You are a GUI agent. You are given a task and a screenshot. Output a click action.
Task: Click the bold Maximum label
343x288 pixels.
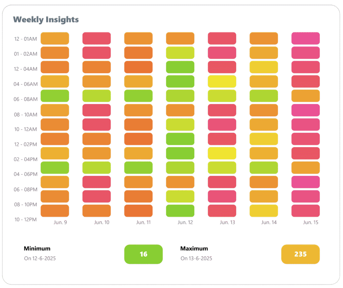point(194,249)
